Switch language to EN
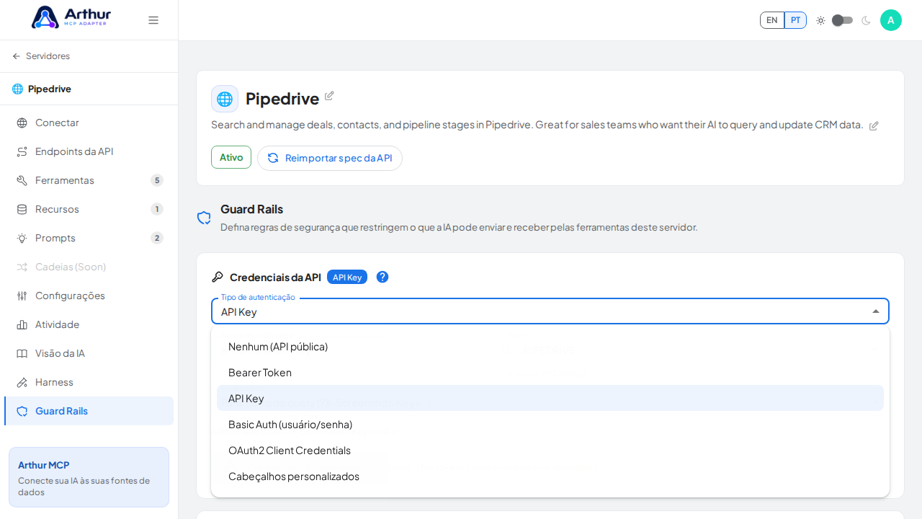This screenshot has height=519, width=922. tap(772, 20)
